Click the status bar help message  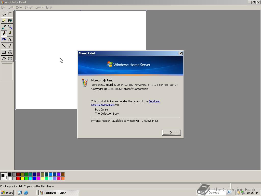[x=28, y=186]
